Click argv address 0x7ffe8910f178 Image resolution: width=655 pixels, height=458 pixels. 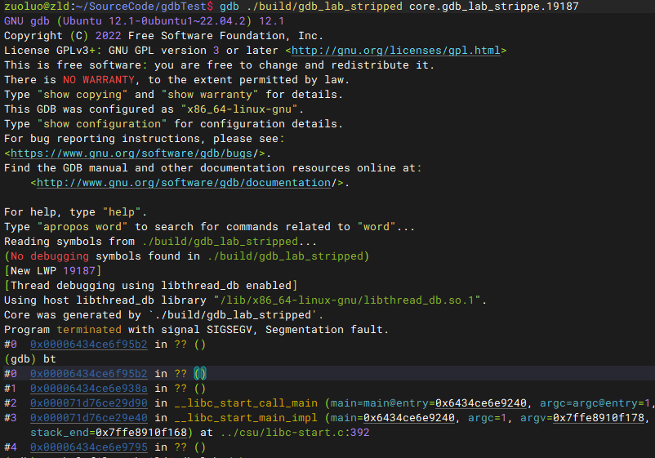coord(599,417)
